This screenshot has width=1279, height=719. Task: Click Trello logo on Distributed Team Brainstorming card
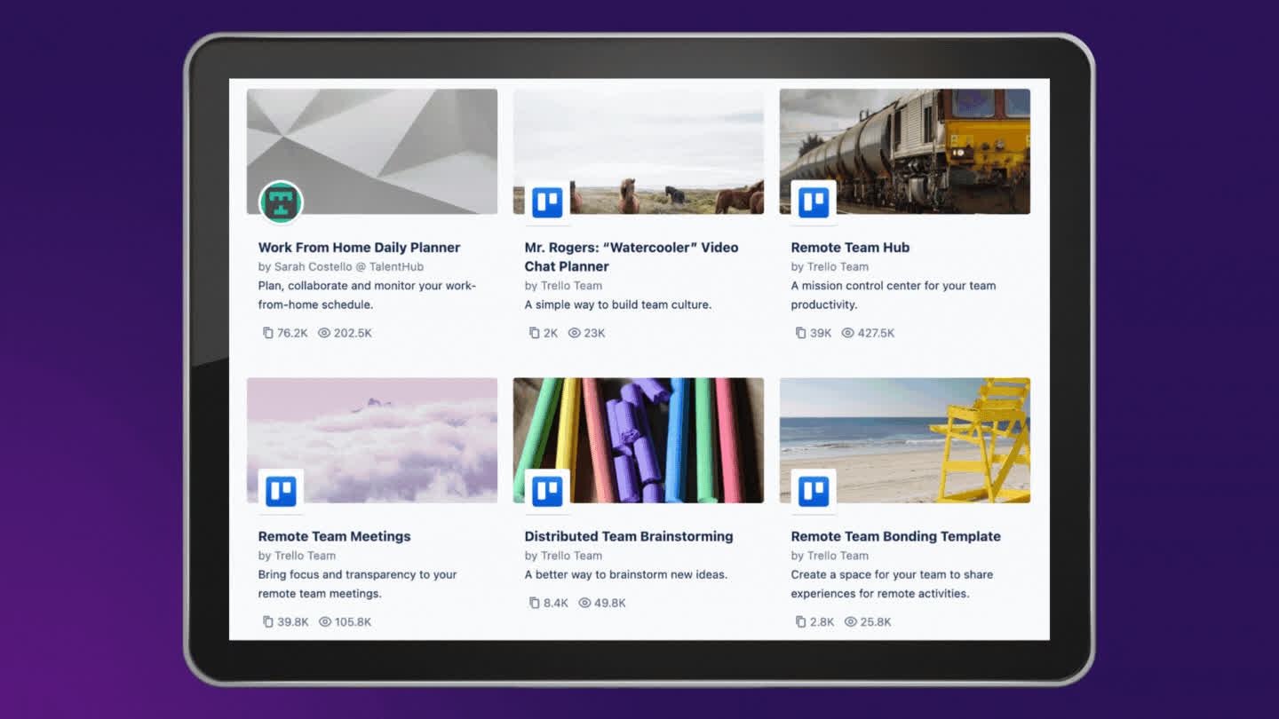tap(547, 491)
